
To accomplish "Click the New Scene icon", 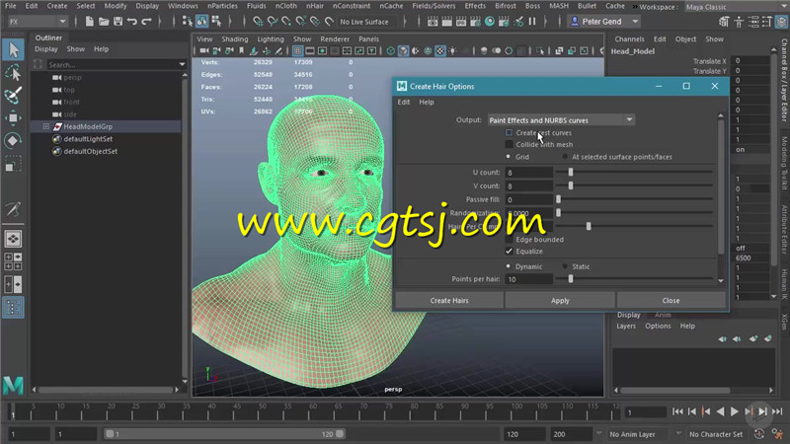I will [89, 22].
